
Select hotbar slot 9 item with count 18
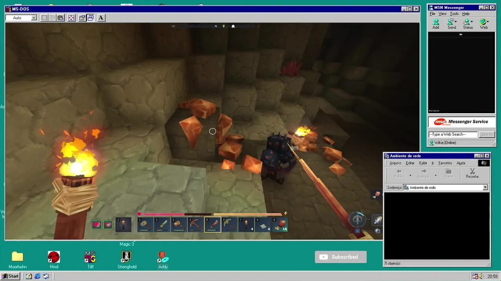pyautogui.click(x=280, y=224)
